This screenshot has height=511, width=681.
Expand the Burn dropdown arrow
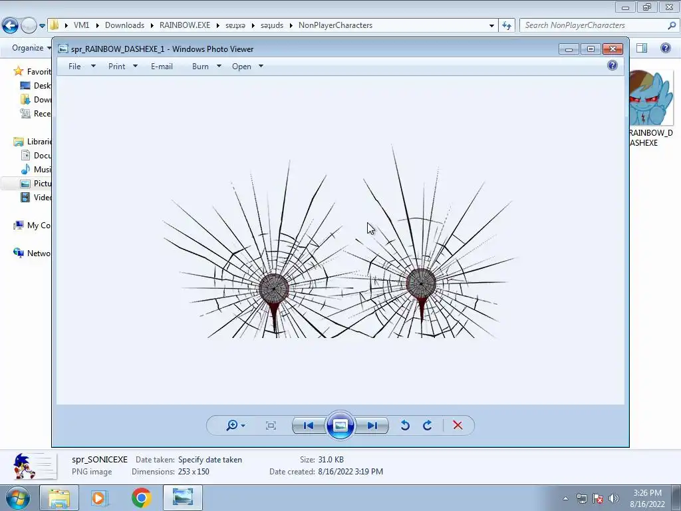click(x=219, y=66)
